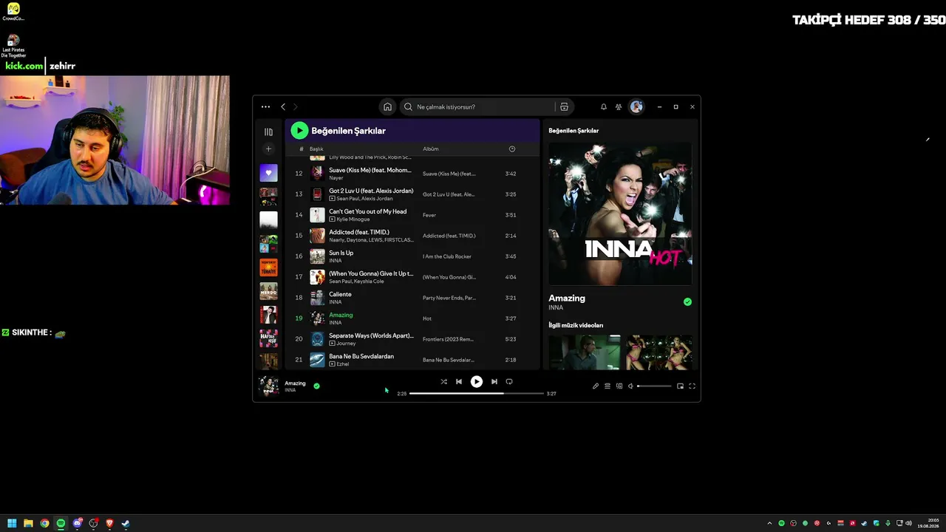Image resolution: width=946 pixels, height=532 pixels.
Task: Play the Beğenilen Şarkılar playlist
Action: (x=299, y=130)
